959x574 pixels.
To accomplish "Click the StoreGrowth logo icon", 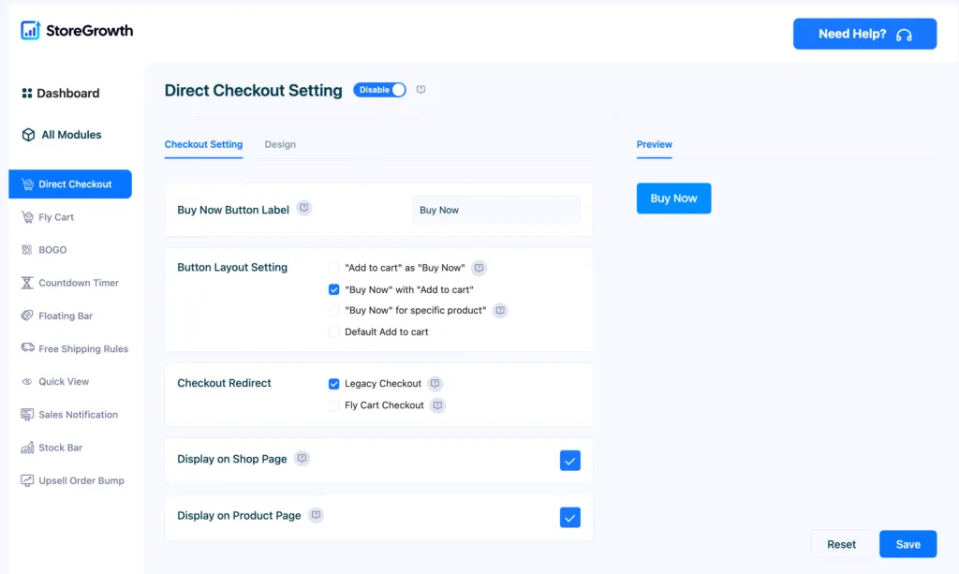I will pos(30,30).
